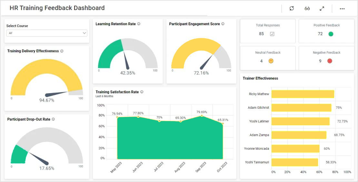Click the 72.16% engagement value
The height and width of the screenshot is (182, 358).
click(x=201, y=73)
